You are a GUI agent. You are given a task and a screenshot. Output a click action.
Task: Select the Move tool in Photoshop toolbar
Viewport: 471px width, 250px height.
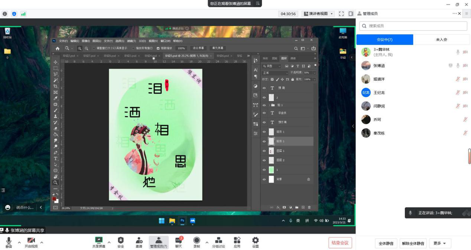coord(56,62)
